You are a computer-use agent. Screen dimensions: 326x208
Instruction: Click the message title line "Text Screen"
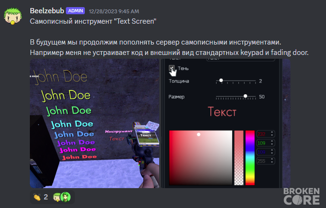click(93, 21)
